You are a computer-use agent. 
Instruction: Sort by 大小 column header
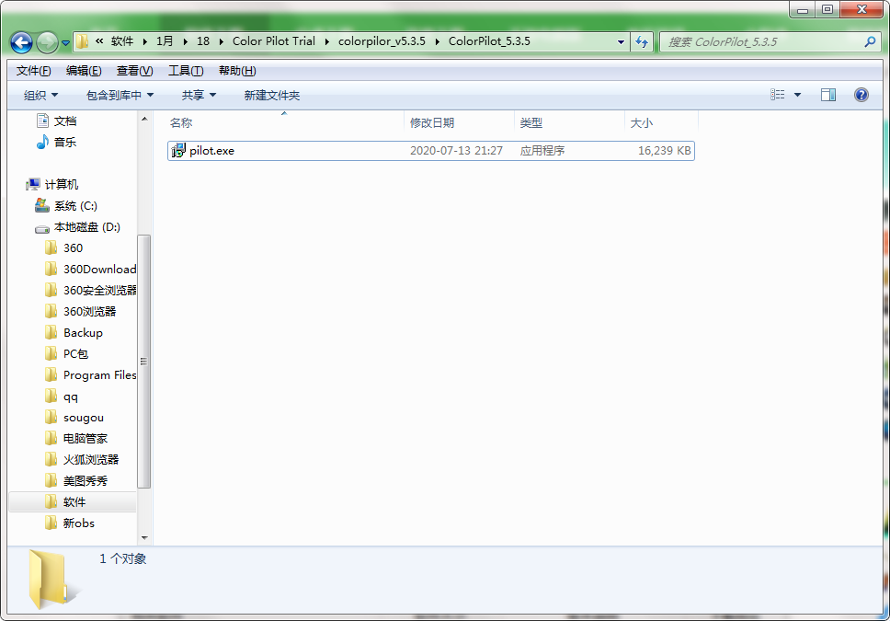pyautogui.click(x=661, y=122)
